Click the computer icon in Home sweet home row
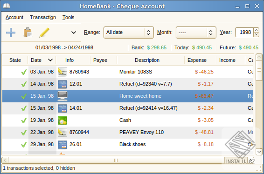Viewport: 264px width, 174px height. (x=63, y=96)
